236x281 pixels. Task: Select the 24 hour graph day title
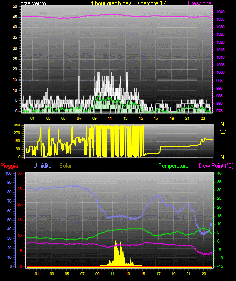point(133,3)
